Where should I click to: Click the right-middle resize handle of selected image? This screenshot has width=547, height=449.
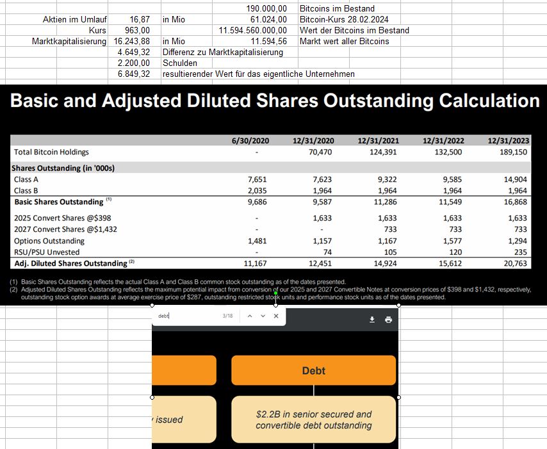click(x=399, y=397)
